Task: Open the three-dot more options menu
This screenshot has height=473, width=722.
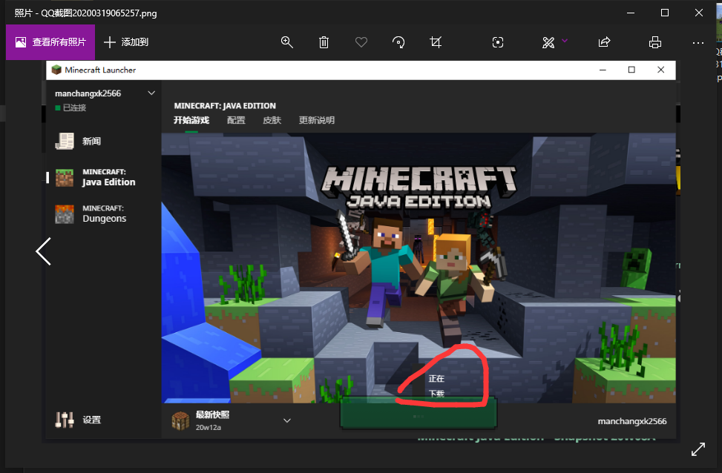Action: [x=698, y=42]
